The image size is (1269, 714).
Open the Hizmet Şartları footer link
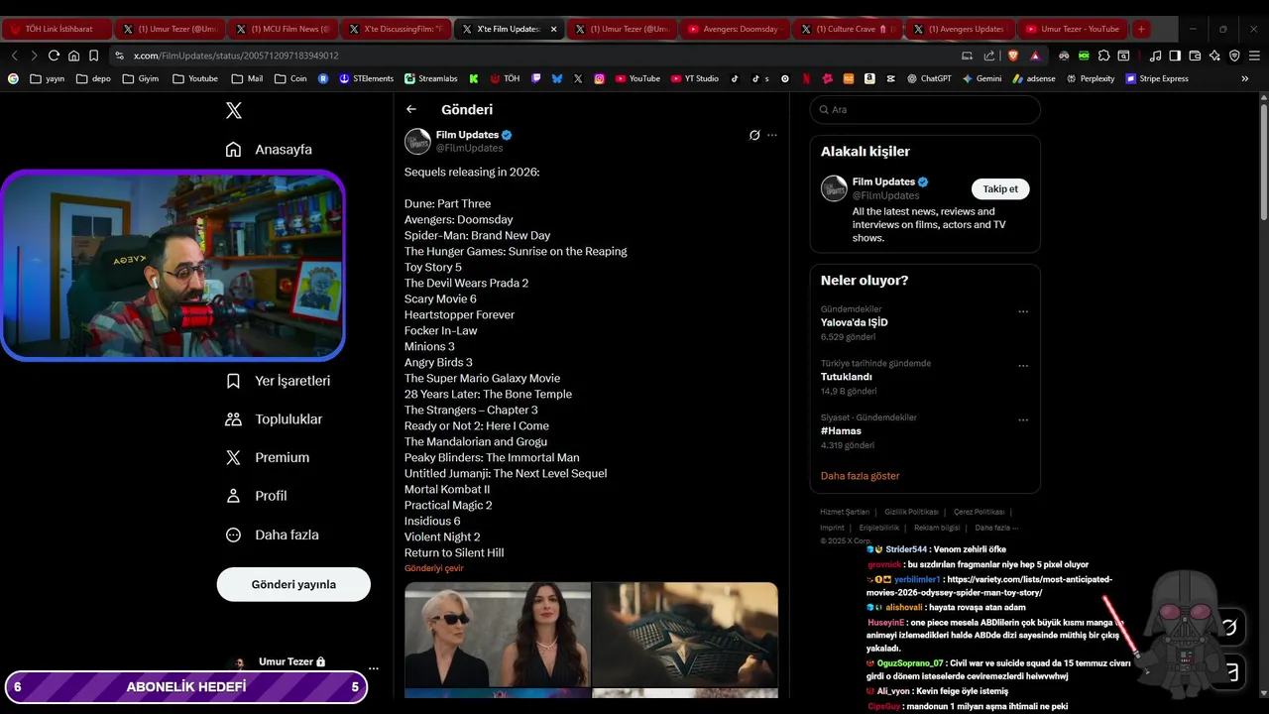point(845,512)
